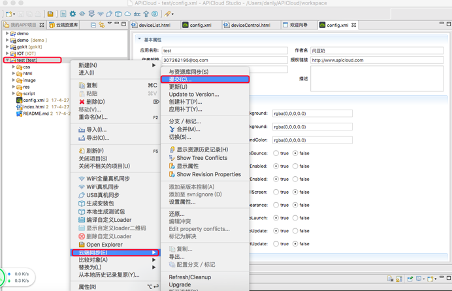Select Open Explorer in context menu

click(x=104, y=245)
